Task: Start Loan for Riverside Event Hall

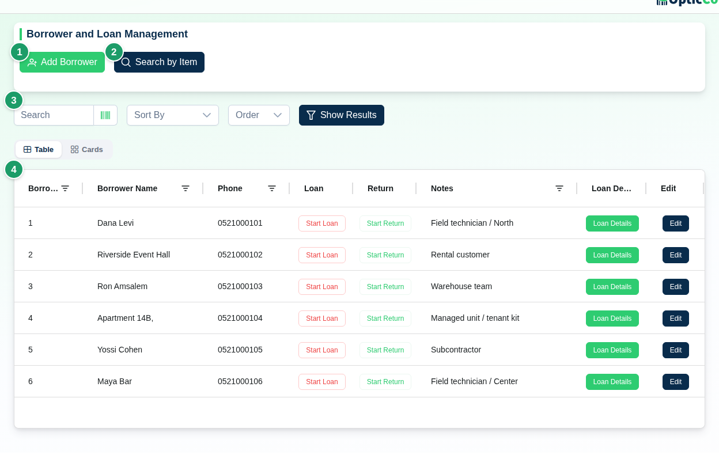Action: click(322, 255)
